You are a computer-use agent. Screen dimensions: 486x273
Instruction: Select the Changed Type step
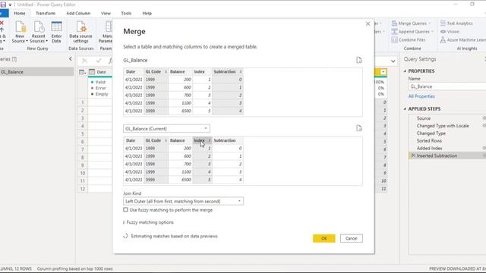click(431, 133)
